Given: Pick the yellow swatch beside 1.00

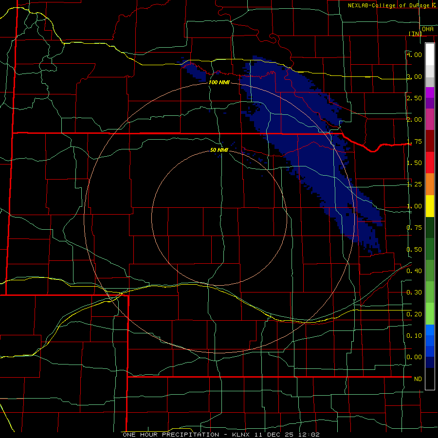Looking at the screenshot, I should tap(430, 206).
